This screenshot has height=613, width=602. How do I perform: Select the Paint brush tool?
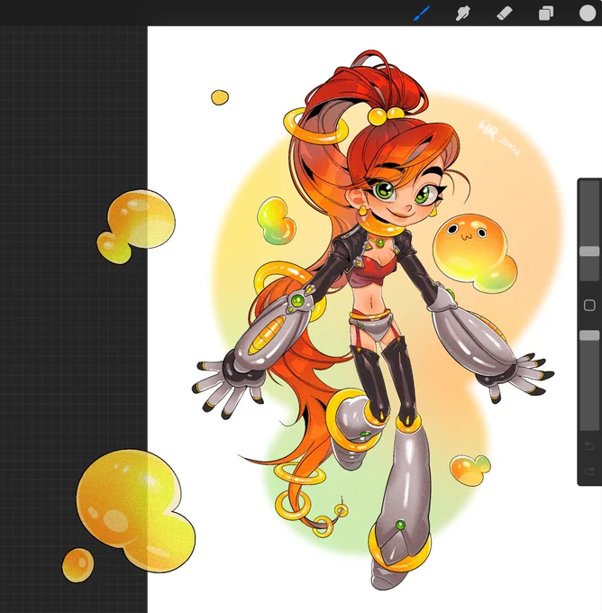422,14
